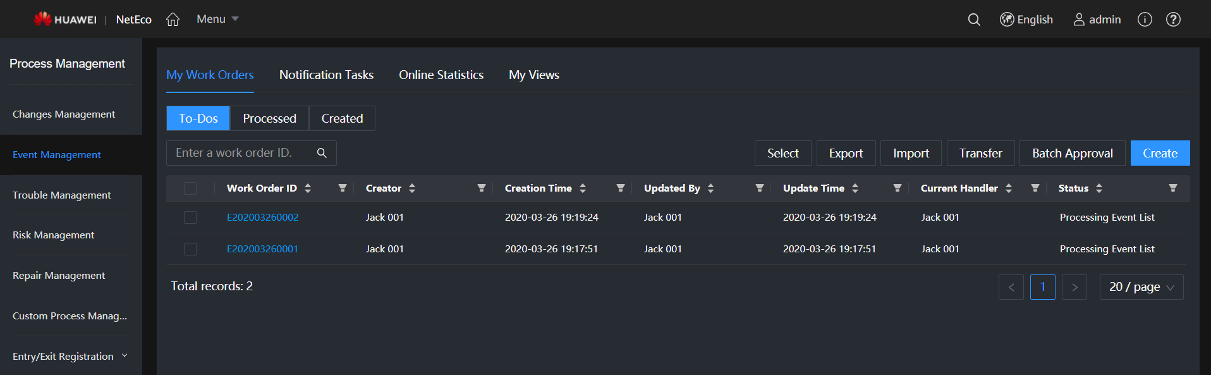Check the box for E202003260001

pyautogui.click(x=190, y=249)
